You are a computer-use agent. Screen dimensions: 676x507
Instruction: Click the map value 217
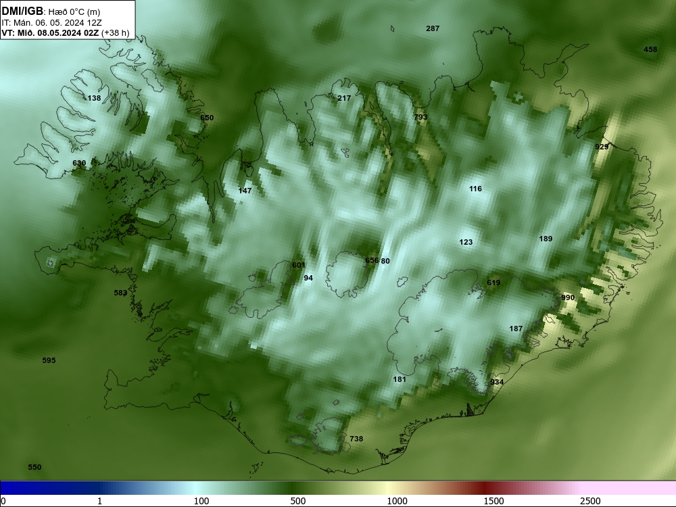click(344, 98)
